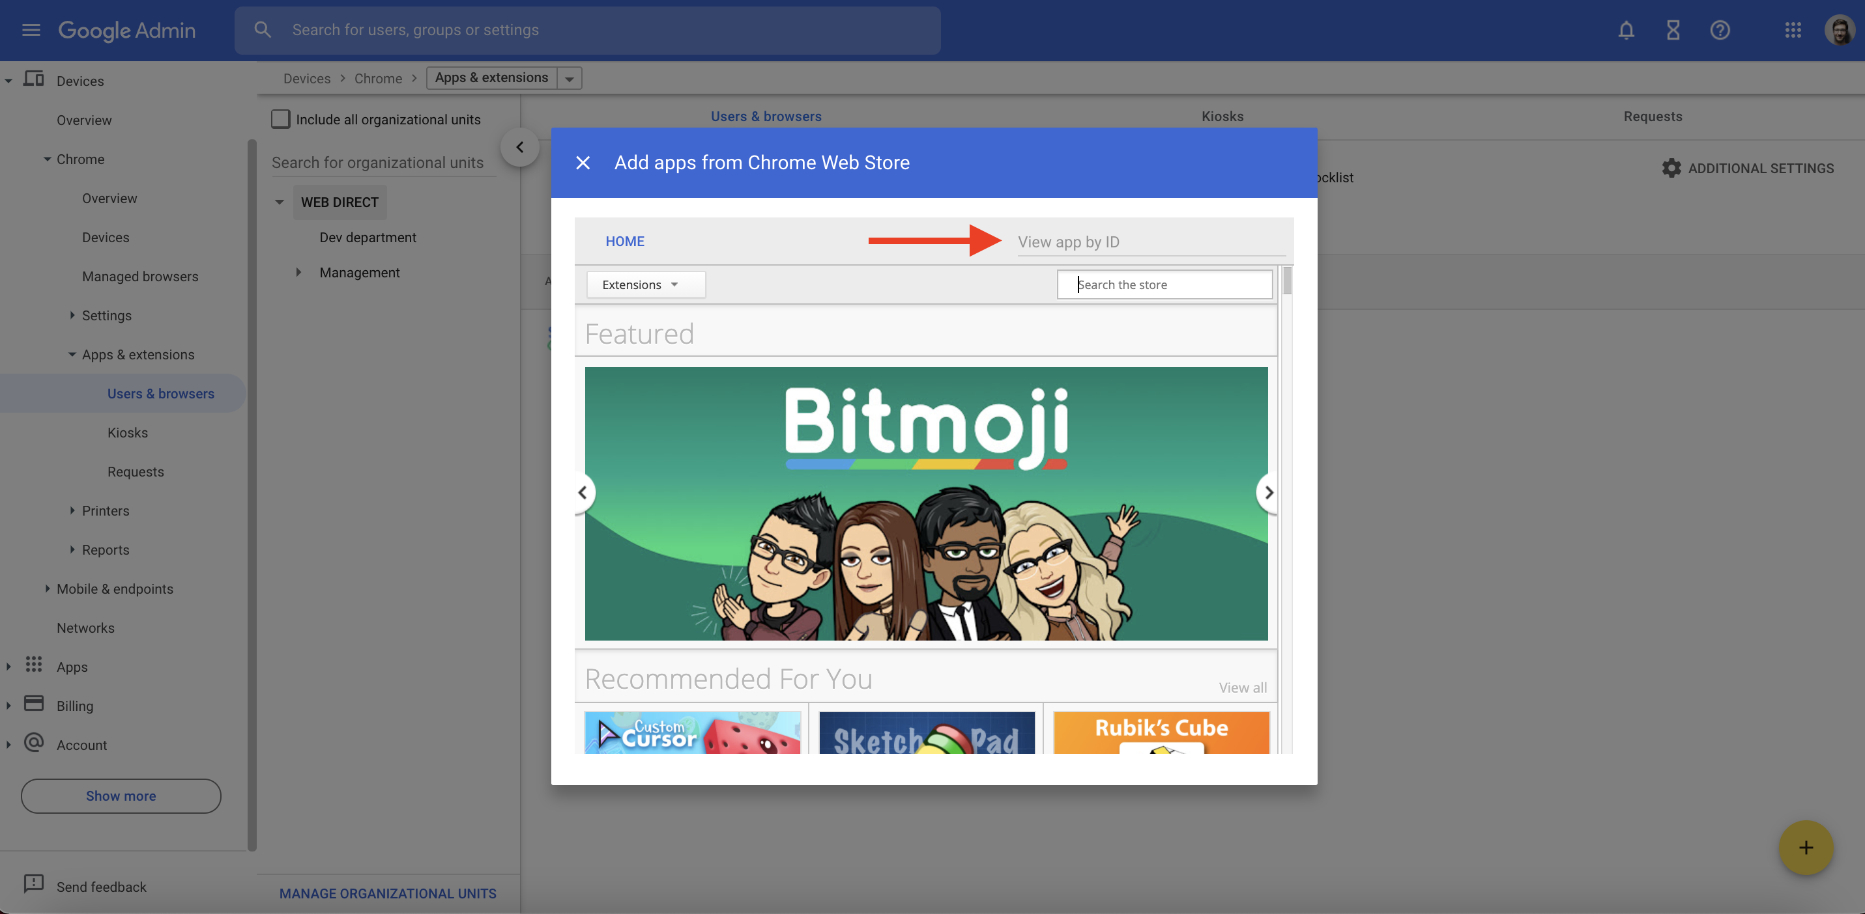Switch to the Kiosks tab

click(1222, 116)
